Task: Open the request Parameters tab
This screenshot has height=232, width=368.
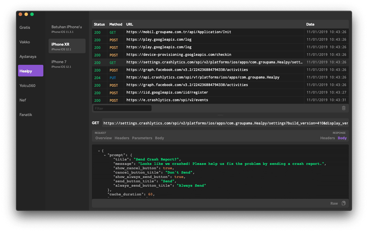Action: coord(142,138)
